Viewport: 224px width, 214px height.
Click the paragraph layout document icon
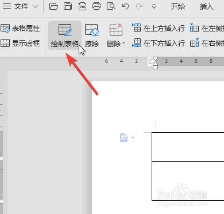click(x=123, y=137)
